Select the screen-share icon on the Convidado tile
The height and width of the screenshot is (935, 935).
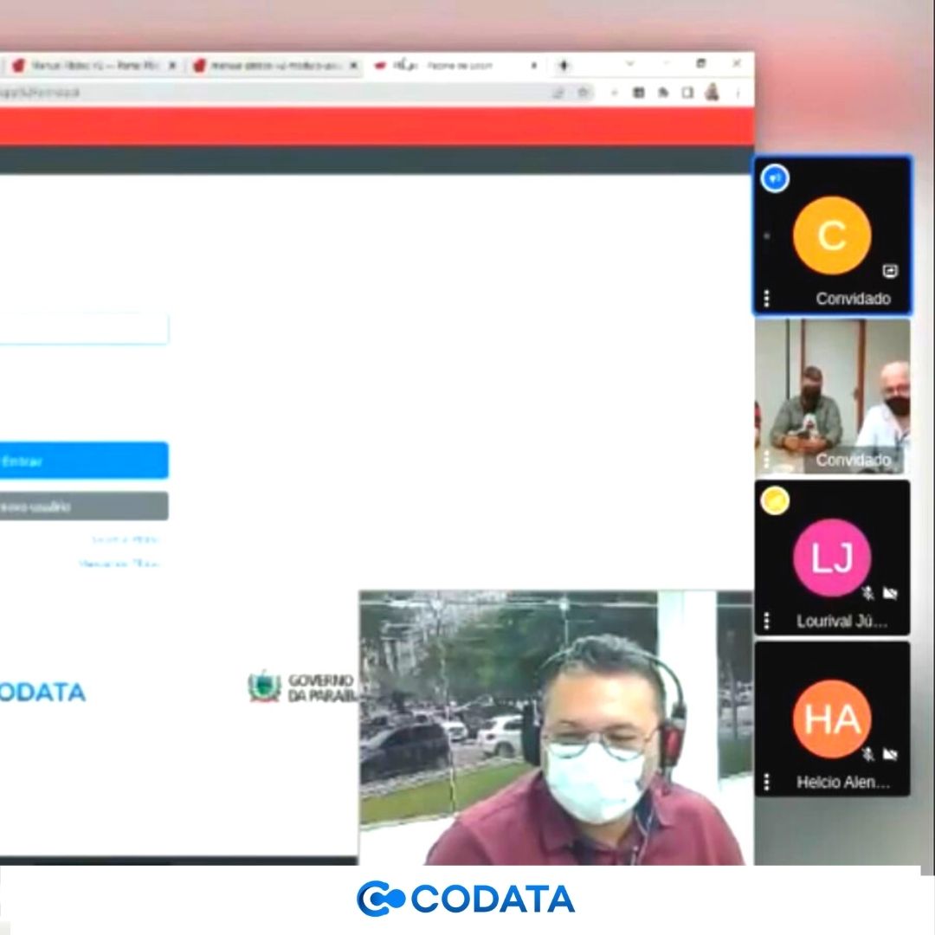(891, 271)
